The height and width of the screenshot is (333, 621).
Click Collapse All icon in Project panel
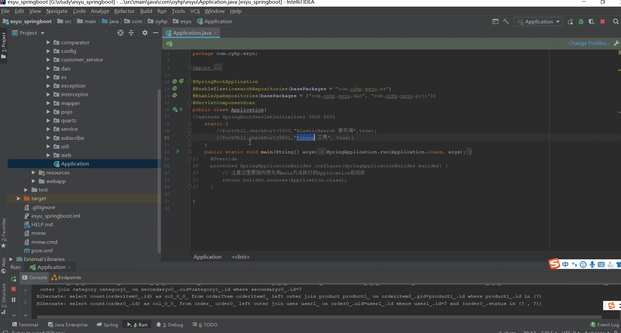pos(131,33)
